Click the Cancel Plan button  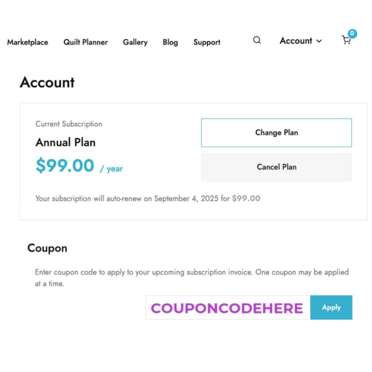(276, 167)
